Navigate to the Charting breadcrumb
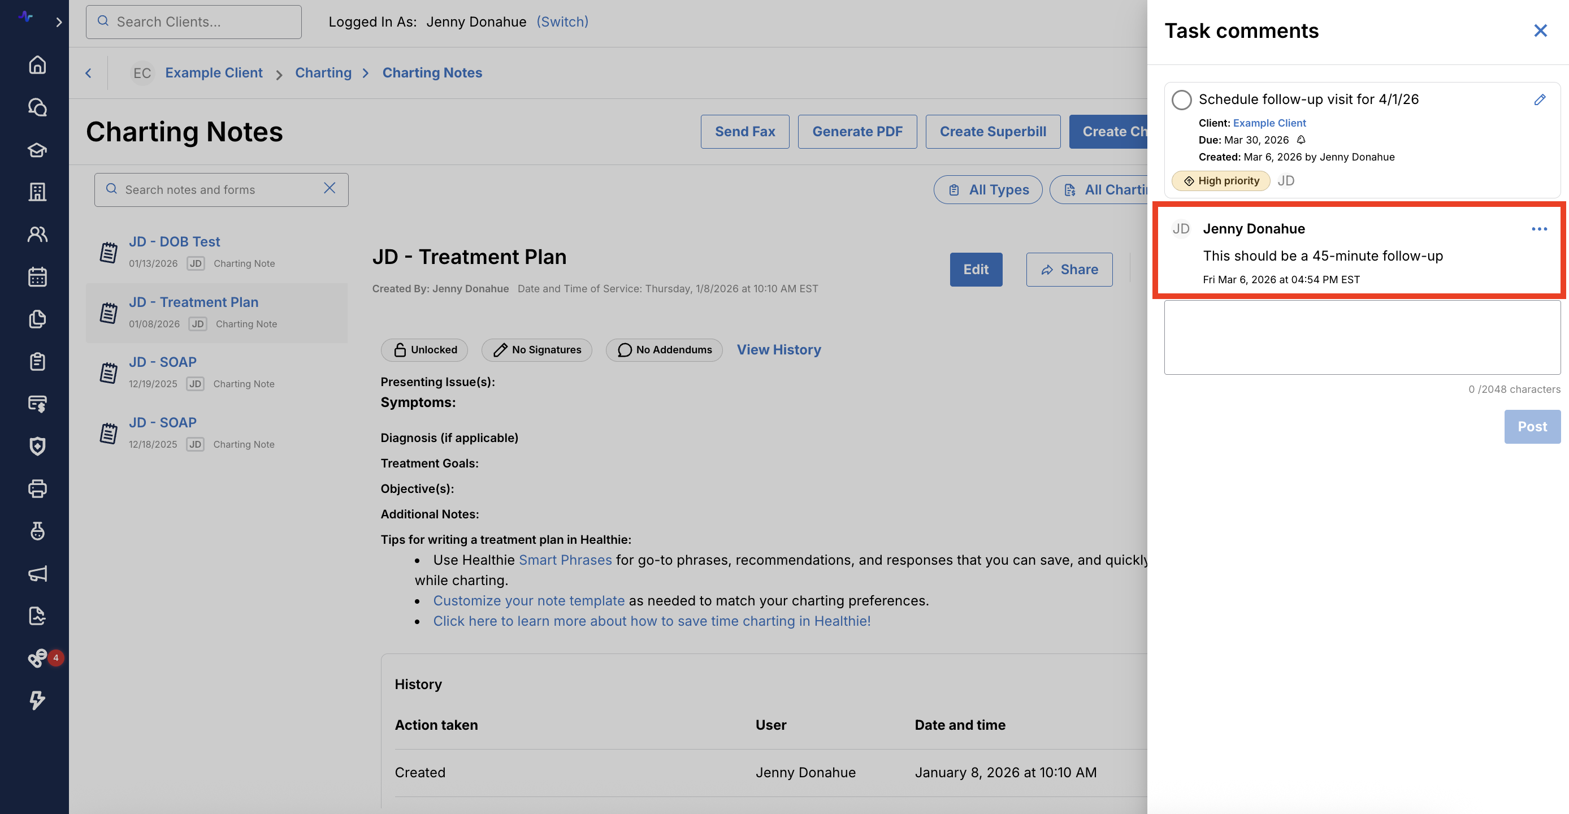The image size is (1569, 814). pos(323,72)
